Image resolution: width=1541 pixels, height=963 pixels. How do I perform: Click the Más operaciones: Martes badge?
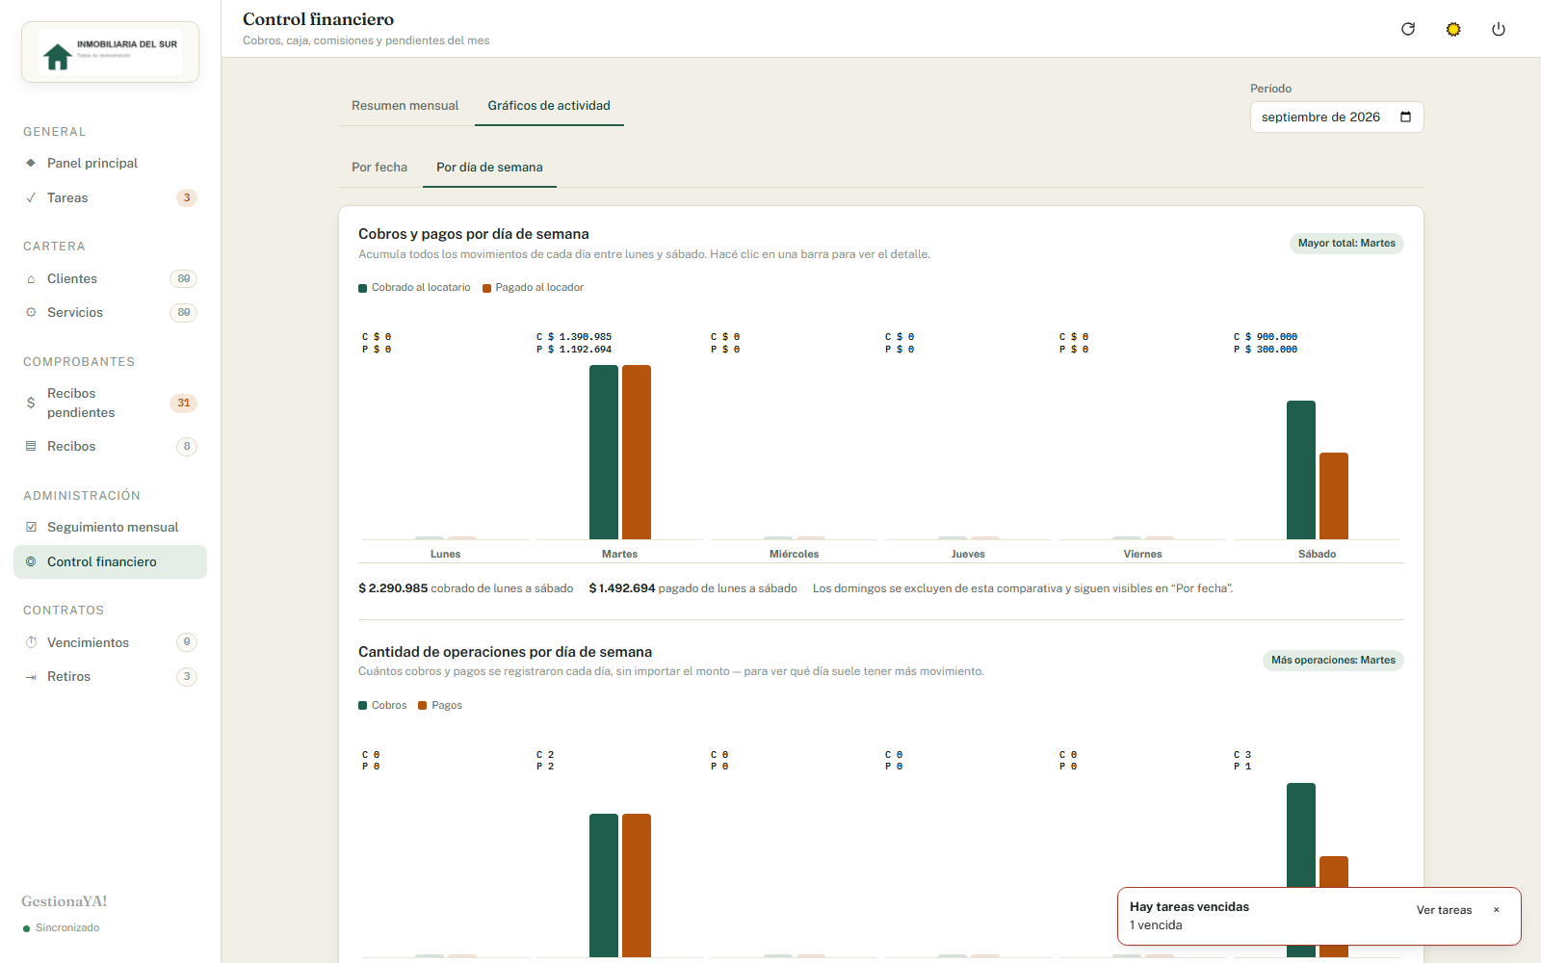click(x=1333, y=660)
